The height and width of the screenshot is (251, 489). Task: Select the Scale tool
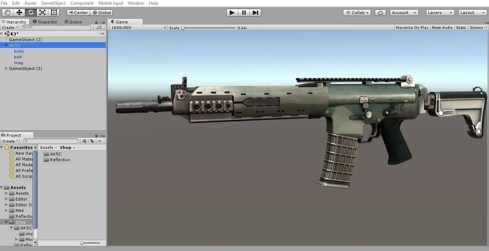(42, 12)
